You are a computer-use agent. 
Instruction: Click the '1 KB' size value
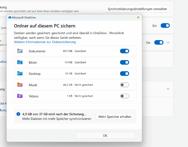click(x=70, y=96)
